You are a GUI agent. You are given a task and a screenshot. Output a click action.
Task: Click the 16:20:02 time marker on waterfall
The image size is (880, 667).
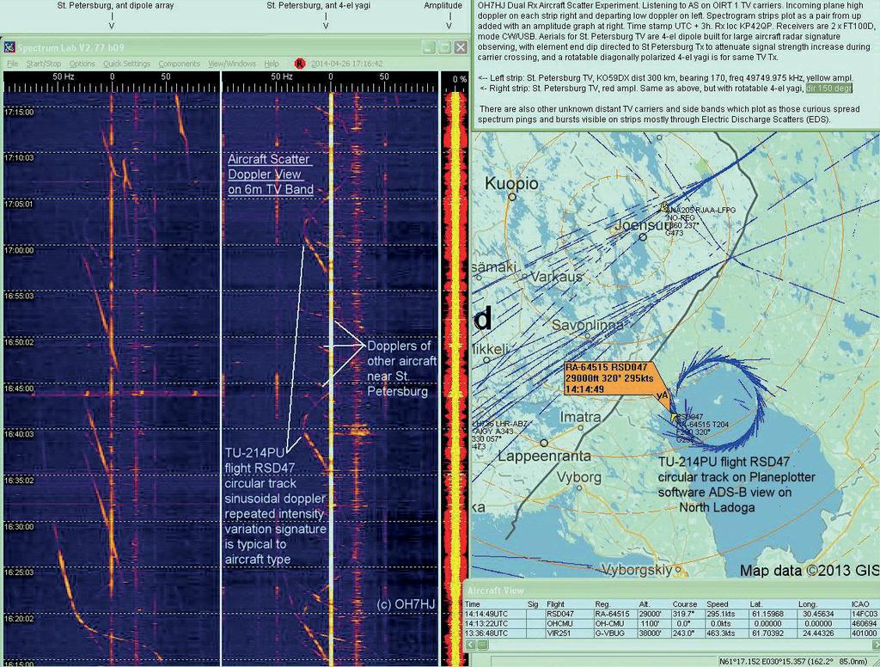[x=19, y=619]
